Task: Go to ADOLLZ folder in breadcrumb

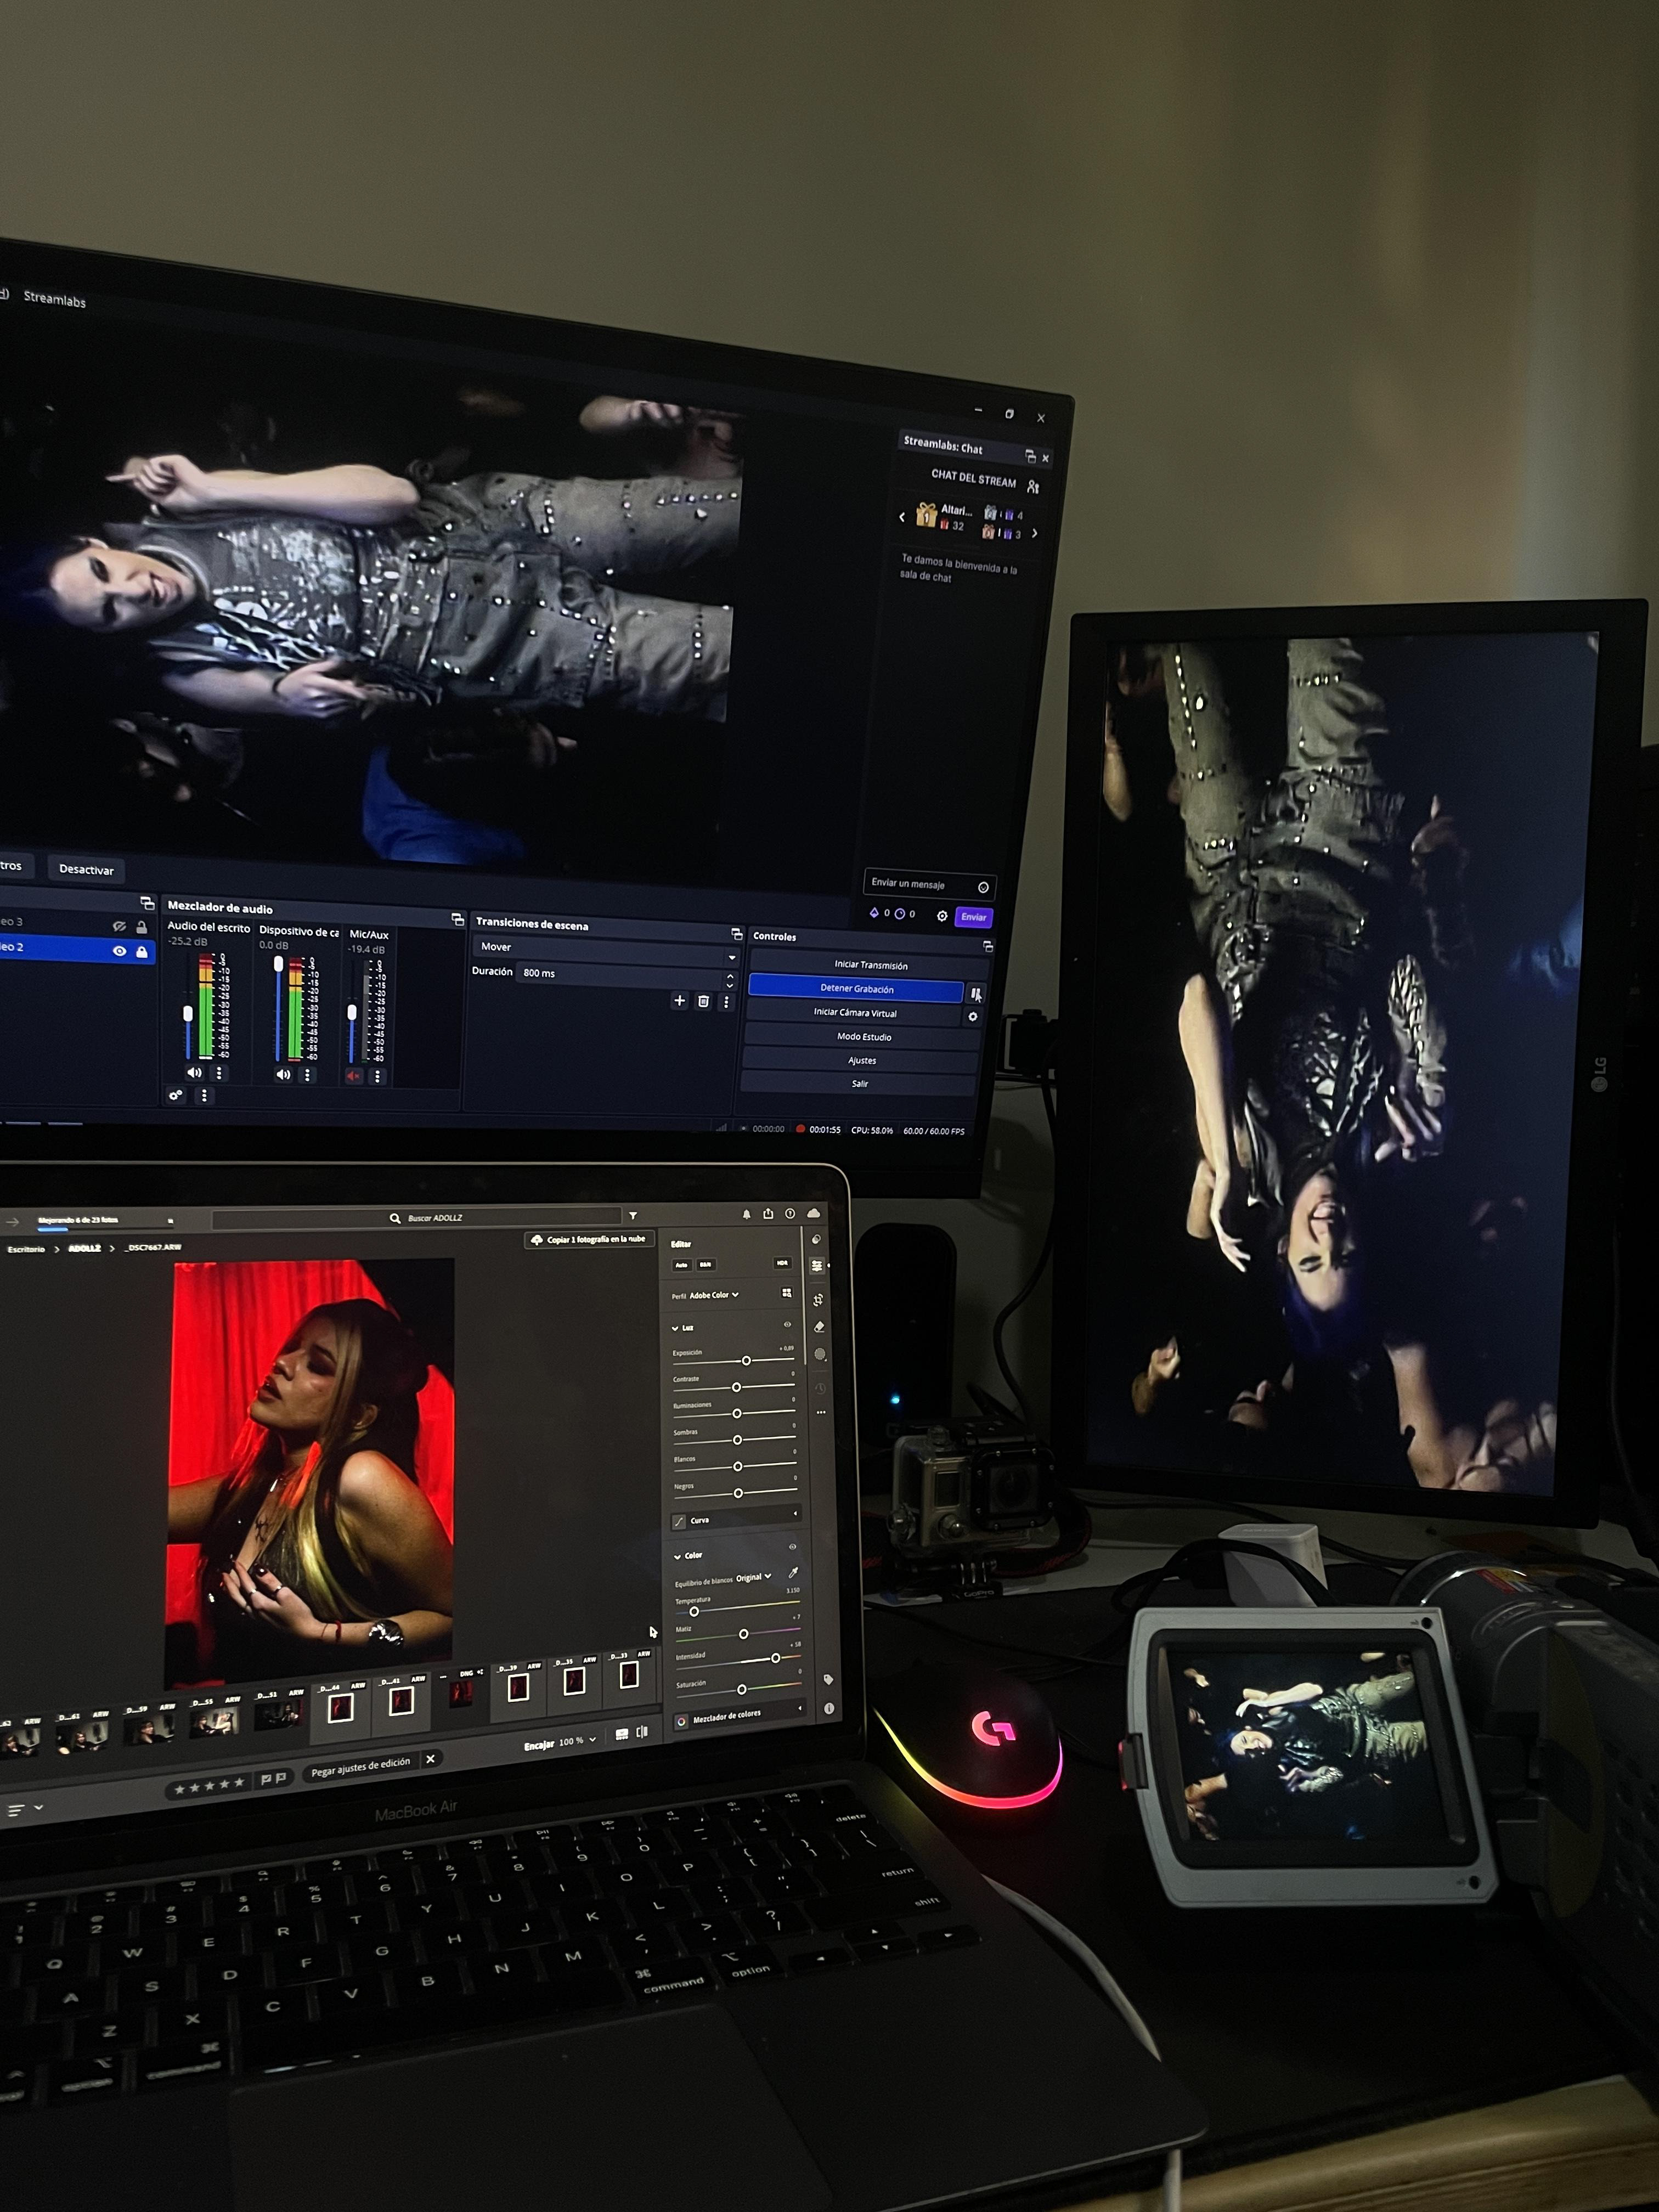Action: click(85, 1248)
